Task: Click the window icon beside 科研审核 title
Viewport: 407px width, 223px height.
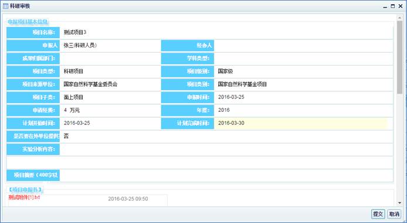Action: [5, 6]
